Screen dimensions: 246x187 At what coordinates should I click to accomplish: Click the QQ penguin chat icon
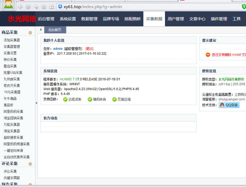[x=222, y=105]
